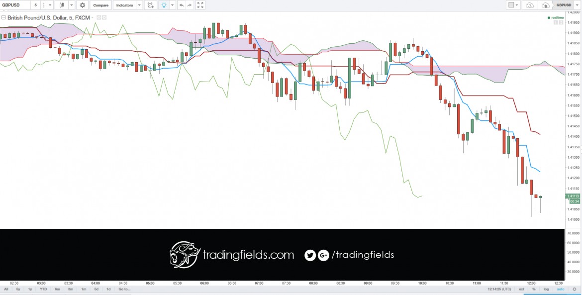Select the YTD range tab
The height and width of the screenshot is (295, 582).
click(43, 289)
